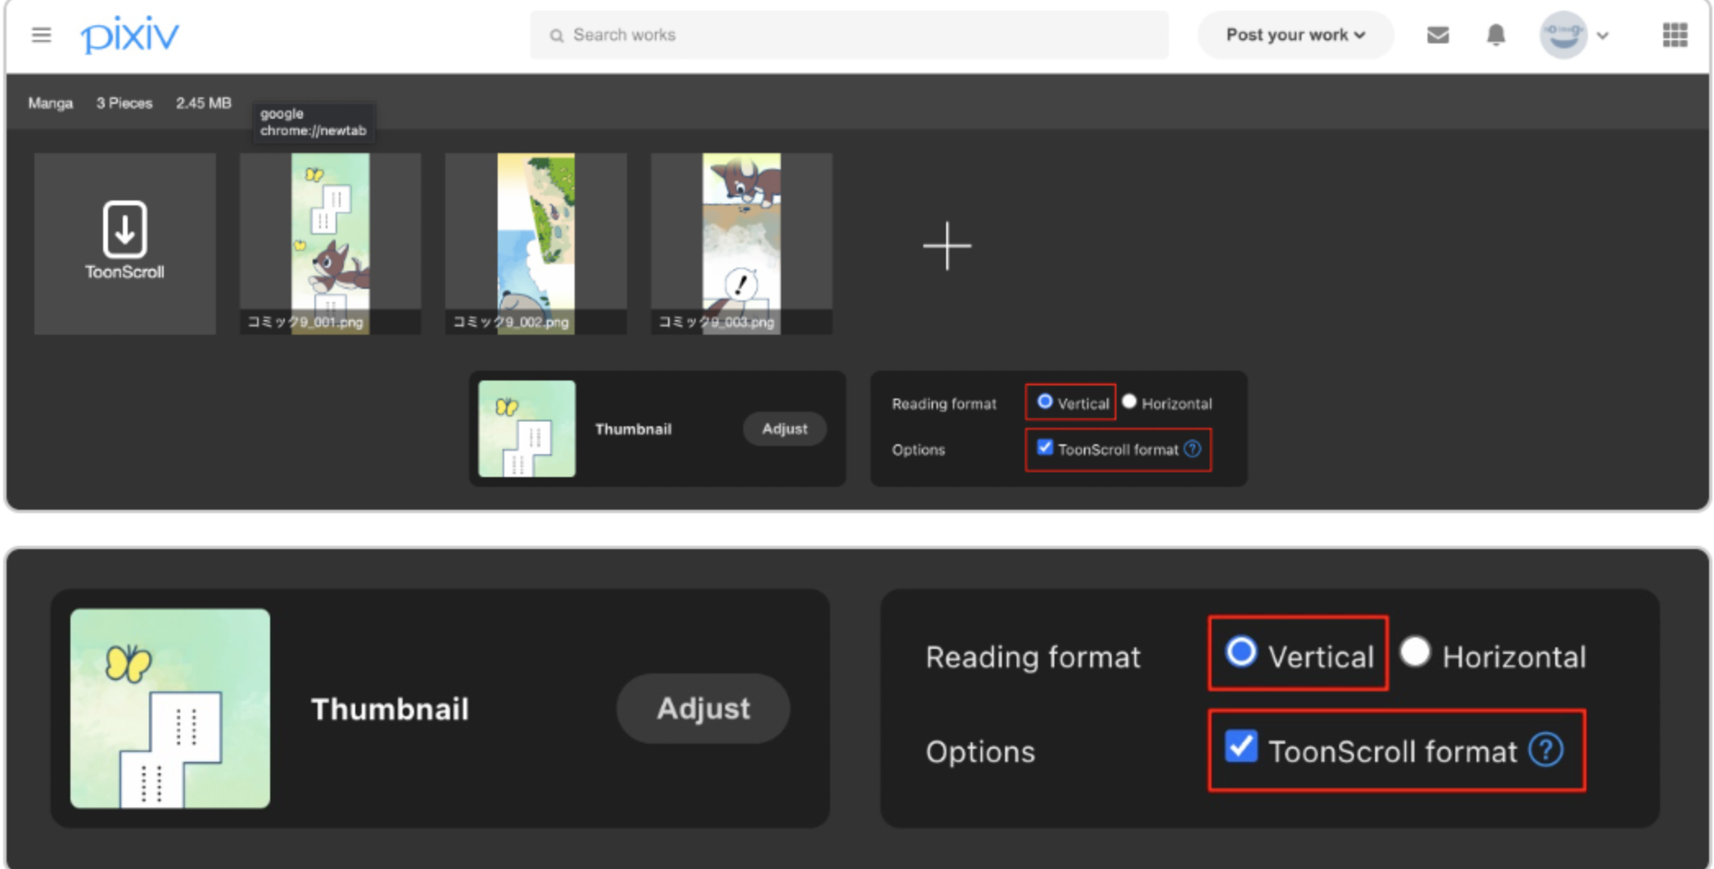Click the plus icon to add image
This screenshot has width=1714, height=869.
click(x=946, y=245)
